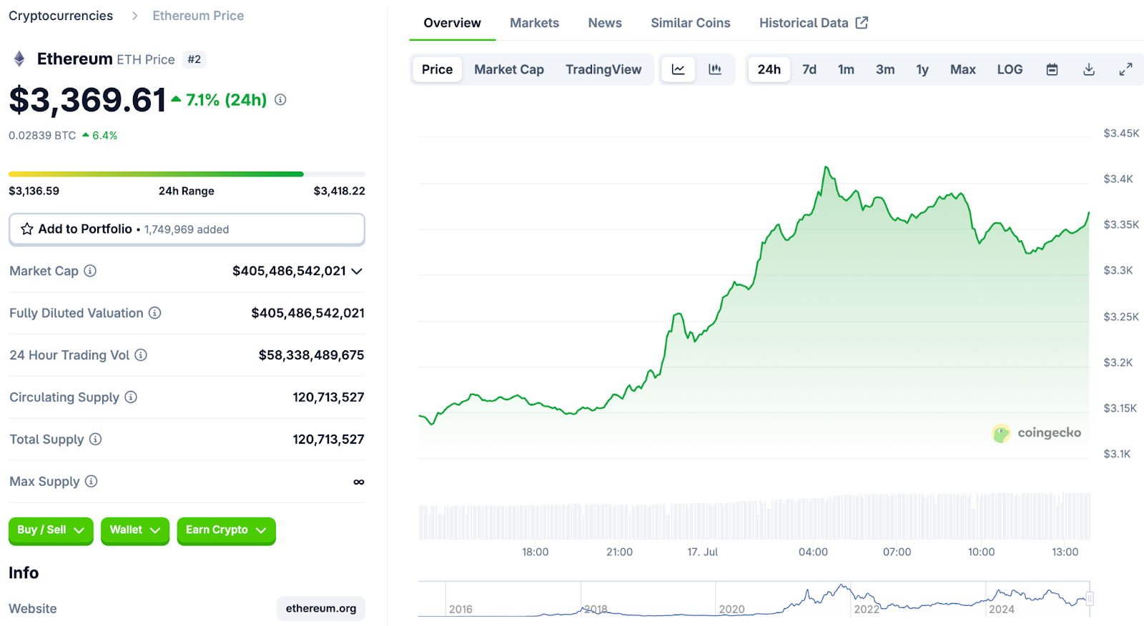1144x626 pixels.
Task: Open the Buy / Sell dropdown
Action: [x=51, y=530]
